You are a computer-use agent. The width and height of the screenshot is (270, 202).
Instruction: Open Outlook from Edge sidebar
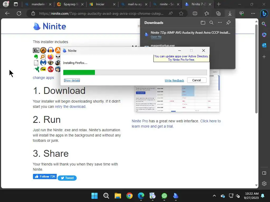[264, 45]
